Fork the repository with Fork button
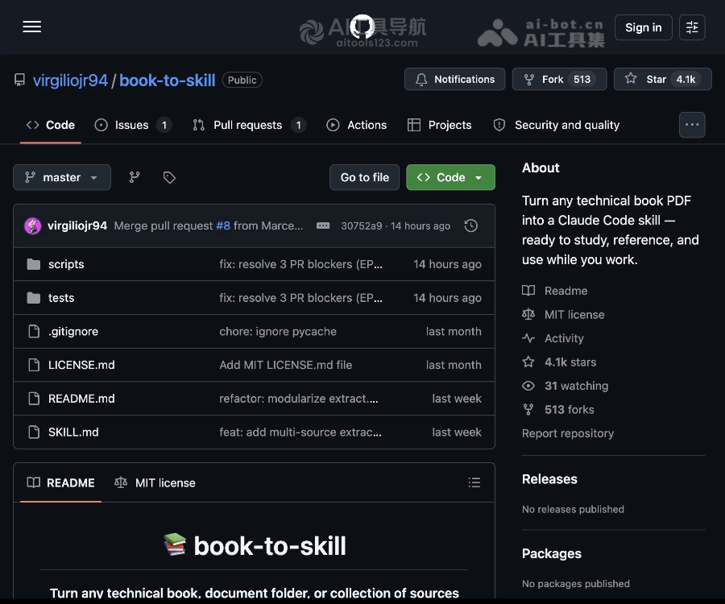This screenshot has width=725, height=604. 559,79
